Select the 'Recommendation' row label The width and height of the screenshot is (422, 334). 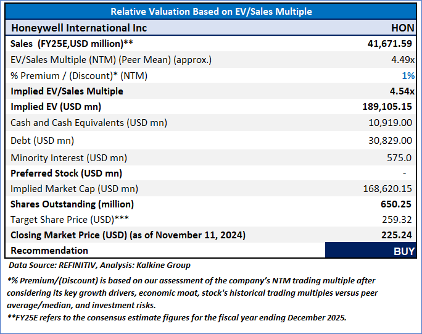(x=49, y=251)
